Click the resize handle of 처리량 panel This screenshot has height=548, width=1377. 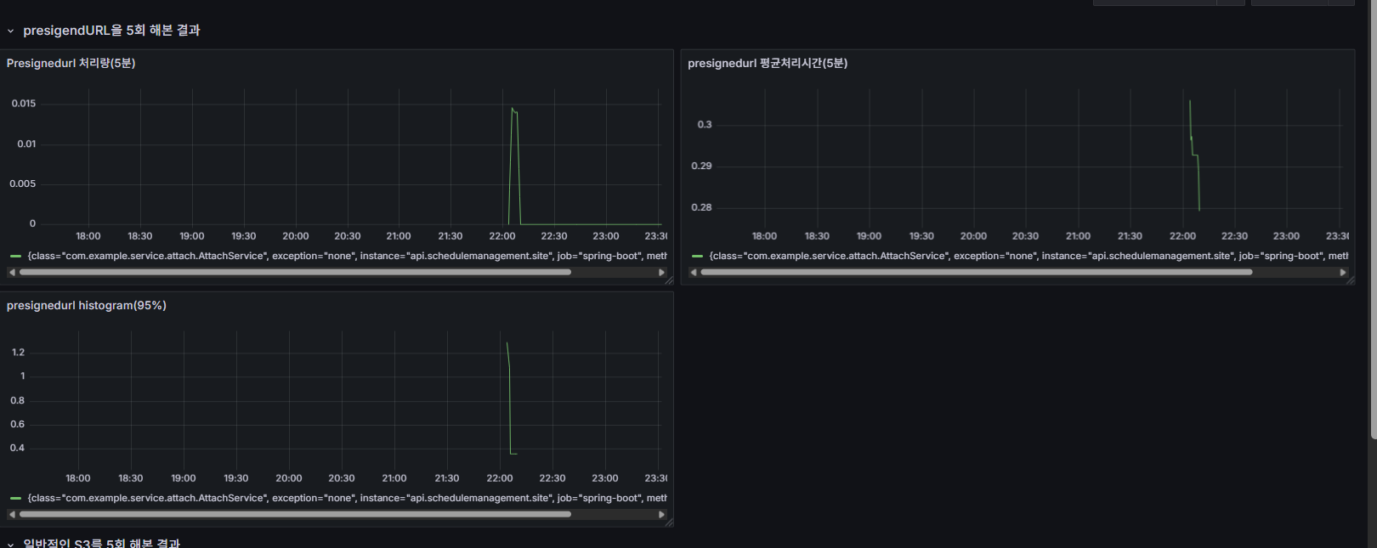click(x=669, y=280)
